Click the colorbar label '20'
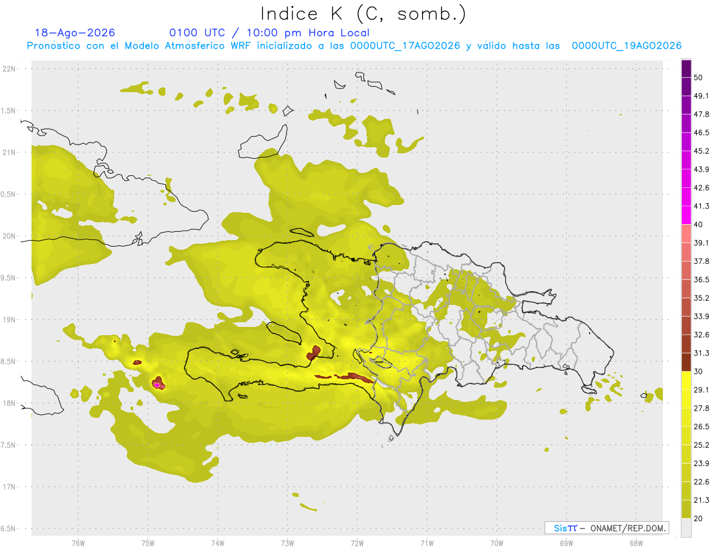 699,519
